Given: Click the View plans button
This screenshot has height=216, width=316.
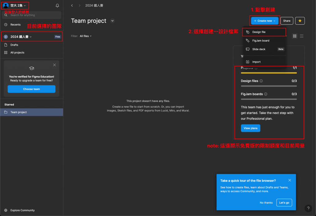Looking at the screenshot, I should pos(251,128).
